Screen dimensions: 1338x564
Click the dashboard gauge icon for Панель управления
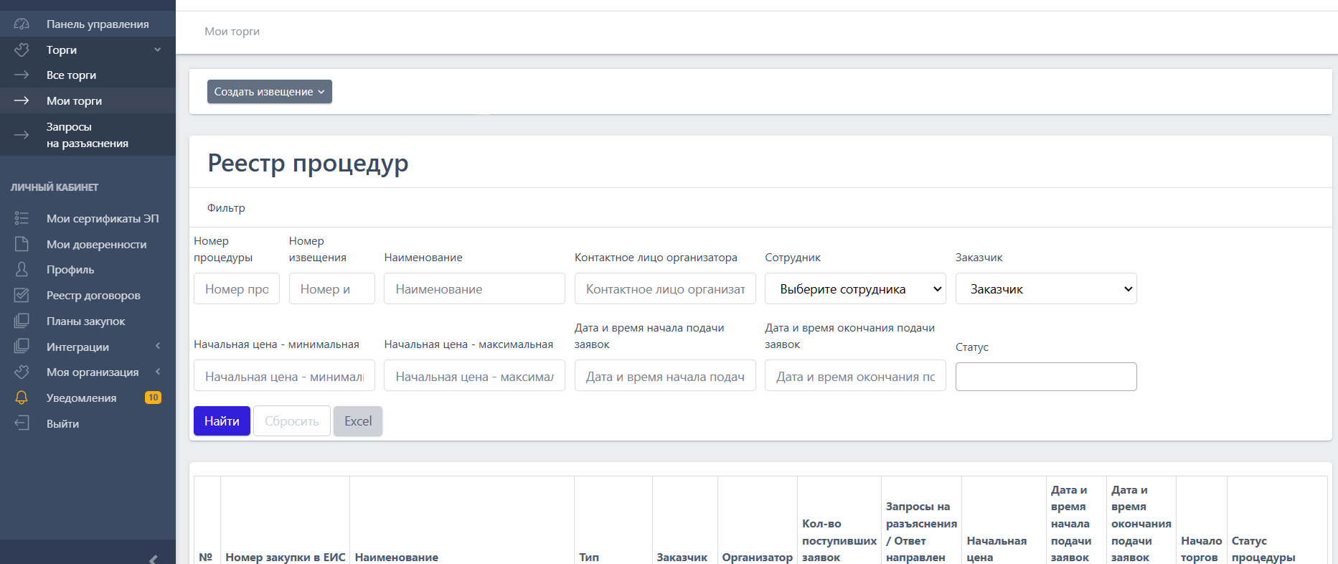[22, 24]
